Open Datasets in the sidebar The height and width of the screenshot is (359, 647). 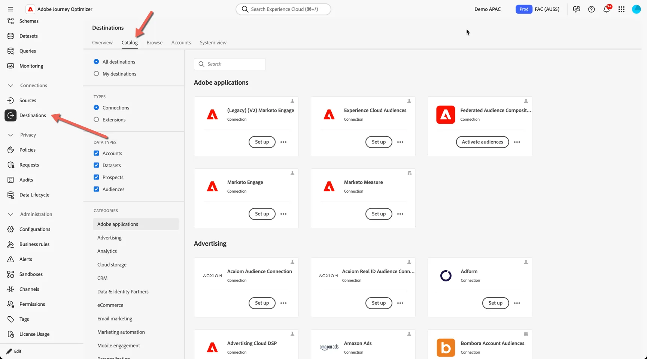28,36
